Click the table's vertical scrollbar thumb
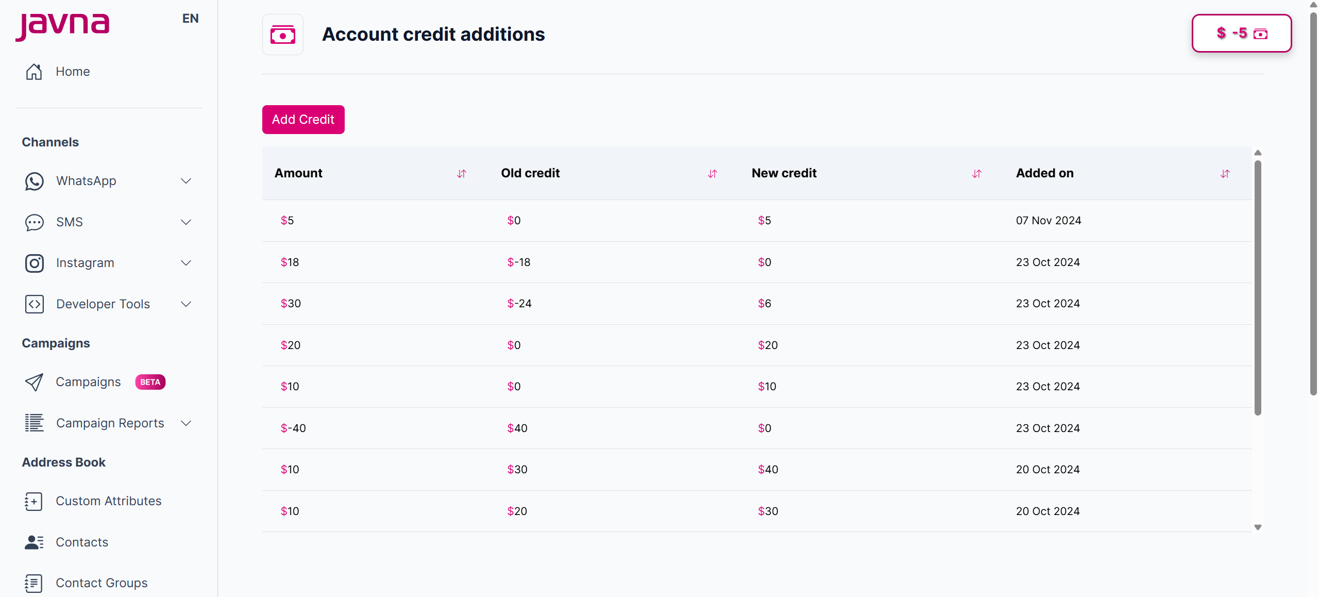The height and width of the screenshot is (597, 1319). 1258,288
